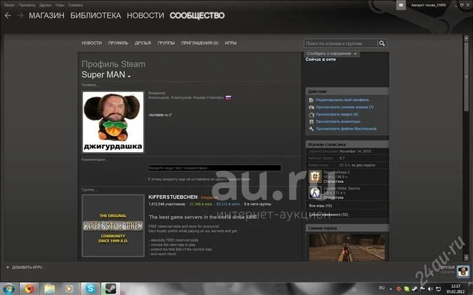
Task: Click ДОБАВИТЬ ИГРУ at the bottom left
Action: point(27,267)
